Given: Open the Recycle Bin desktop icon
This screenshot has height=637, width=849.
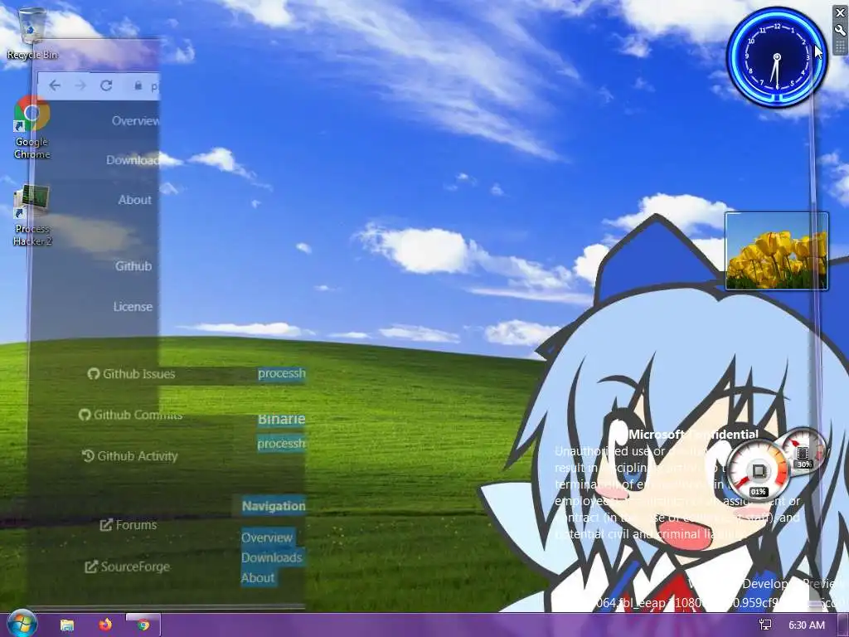Looking at the screenshot, I should tap(32, 33).
